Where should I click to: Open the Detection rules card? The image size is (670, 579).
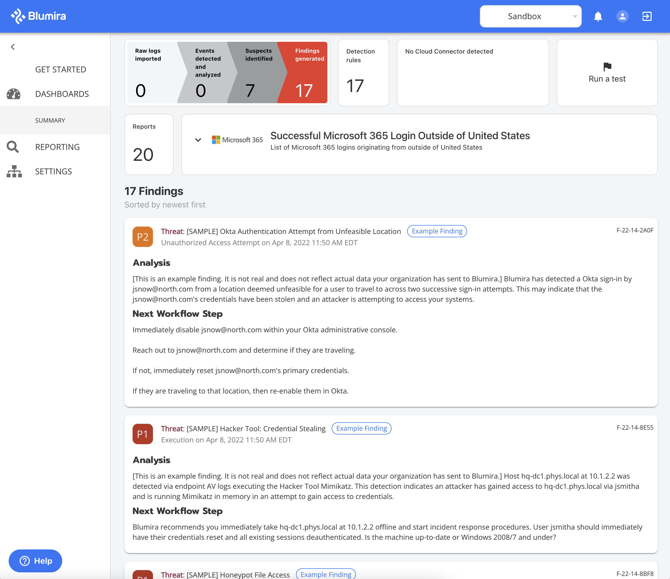click(363, 72)
